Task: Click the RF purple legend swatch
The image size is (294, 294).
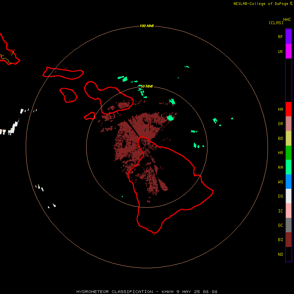Action: coord(288,37)
